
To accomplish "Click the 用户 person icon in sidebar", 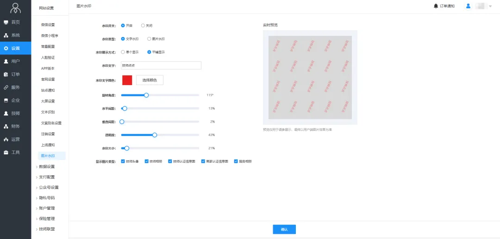I will click(6, 61).
